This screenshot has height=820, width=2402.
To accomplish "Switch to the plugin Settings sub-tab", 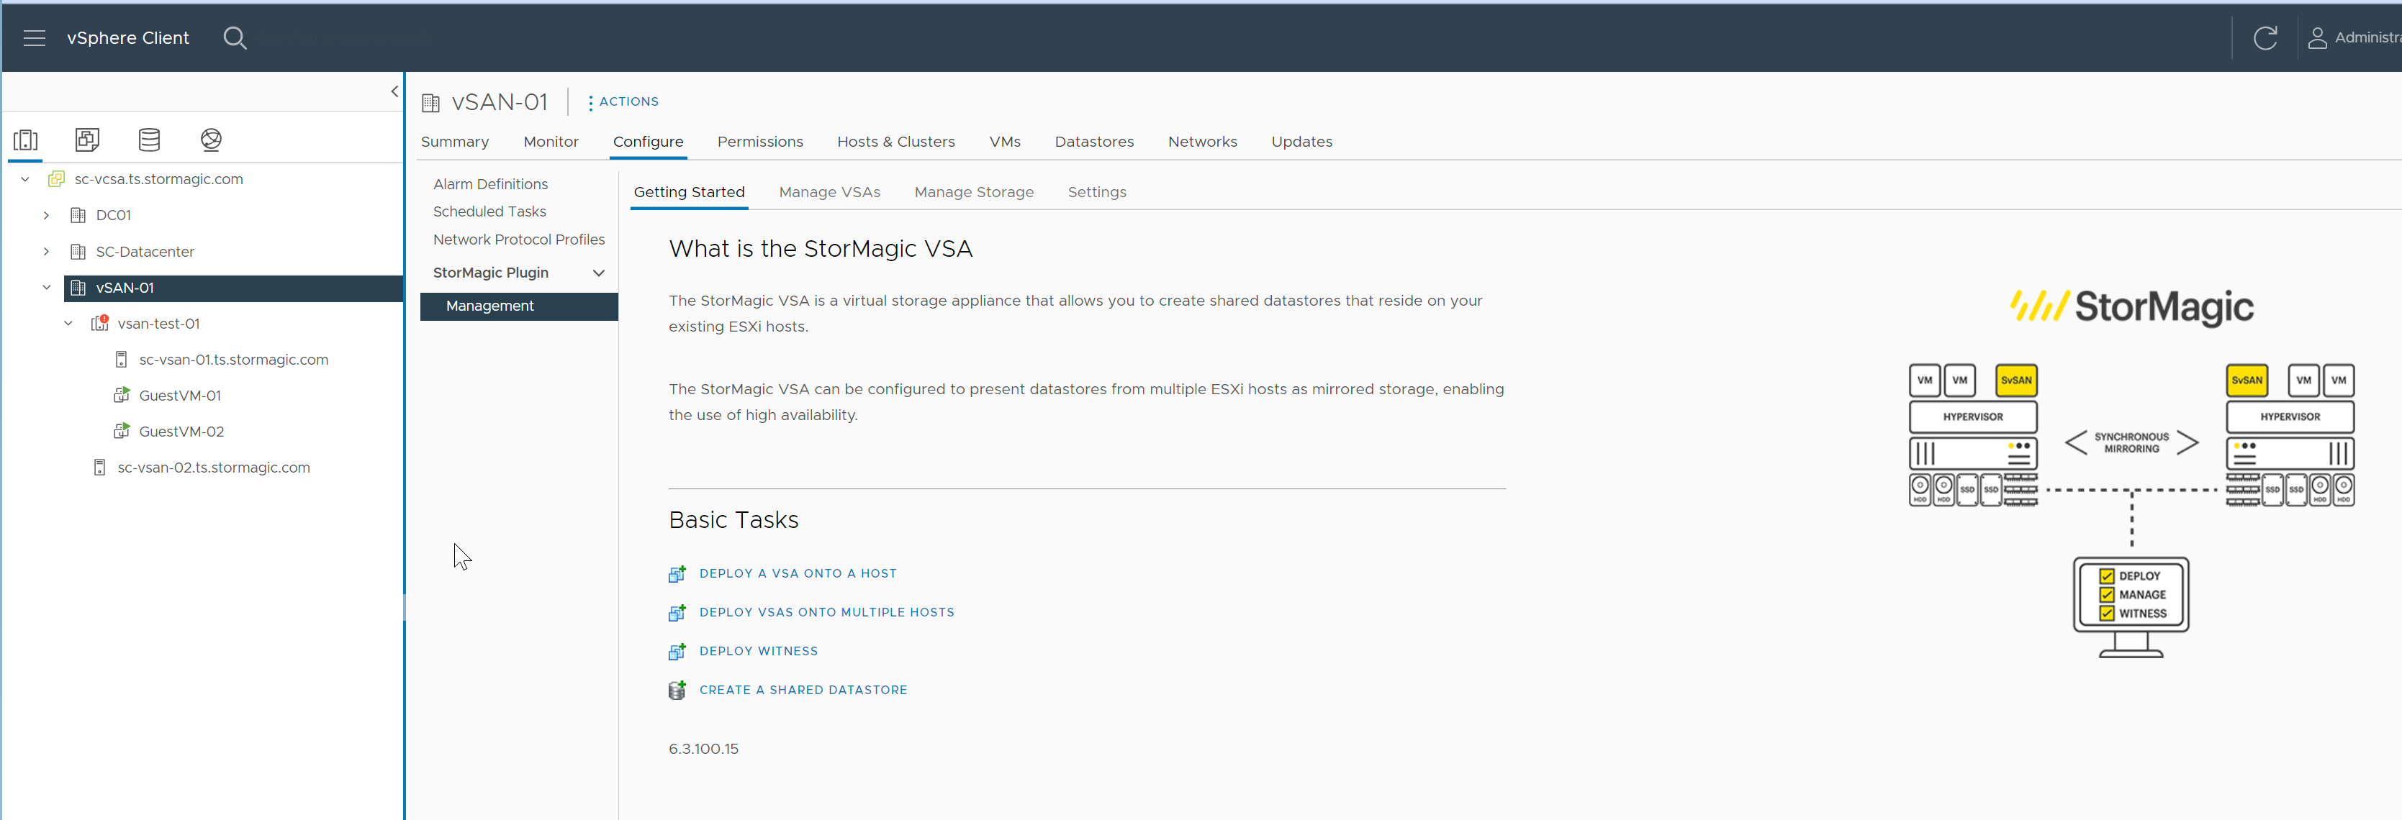I will (1096, 192).
